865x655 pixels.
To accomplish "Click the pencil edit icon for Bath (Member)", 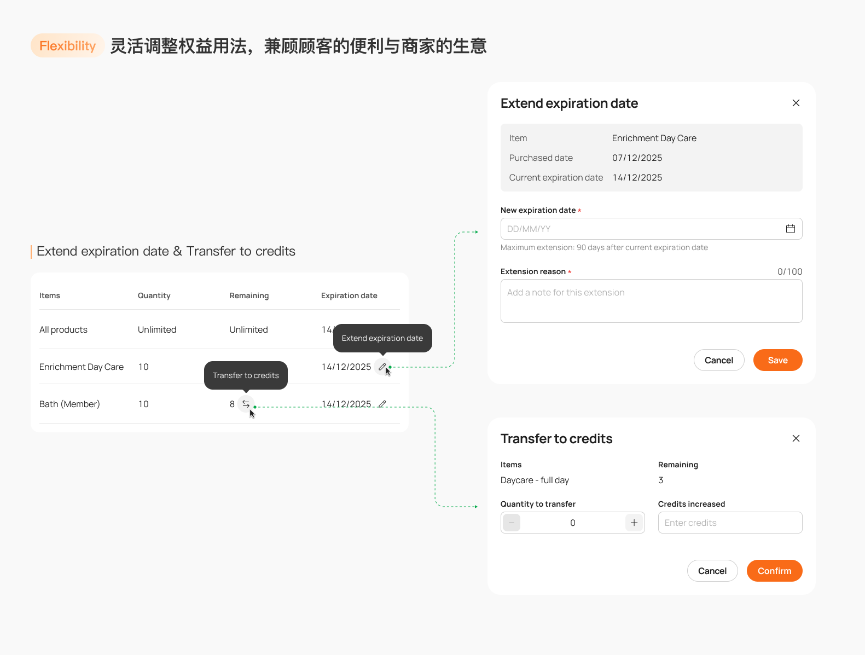I will pos(382,404).
